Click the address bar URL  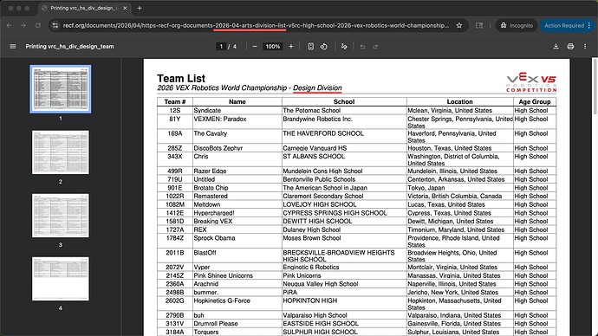pos(256,25)
